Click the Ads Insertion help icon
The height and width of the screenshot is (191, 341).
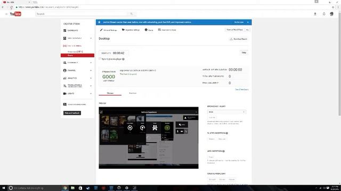(224, 151)
